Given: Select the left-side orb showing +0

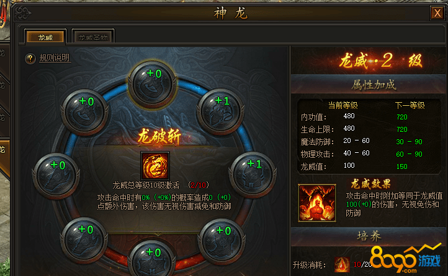Looking at the screenshot, I should click(x=56, y=176).
